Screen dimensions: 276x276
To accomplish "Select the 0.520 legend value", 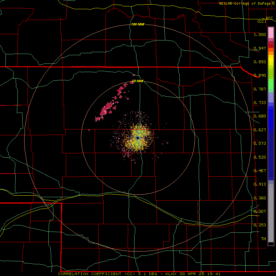I will click(260, 157).
